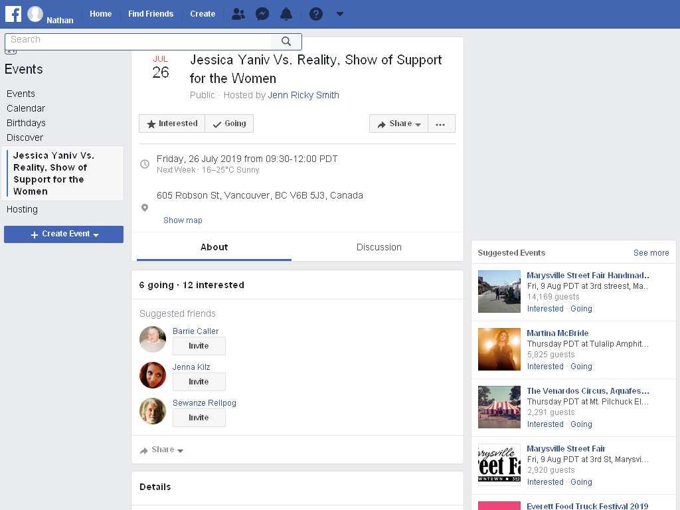
Task: Invite Barrie Caller to the event
Action: coord(199,346)
